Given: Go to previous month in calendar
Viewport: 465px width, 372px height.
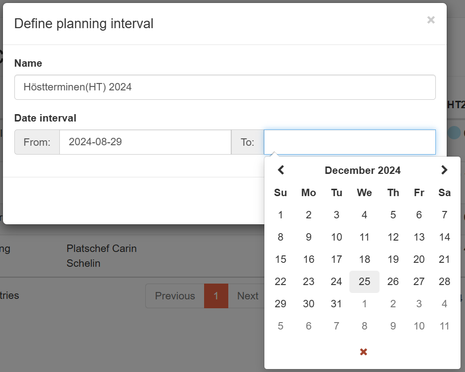Looking at the screenshot, I should pyautogui.click(x=281, y=170).
